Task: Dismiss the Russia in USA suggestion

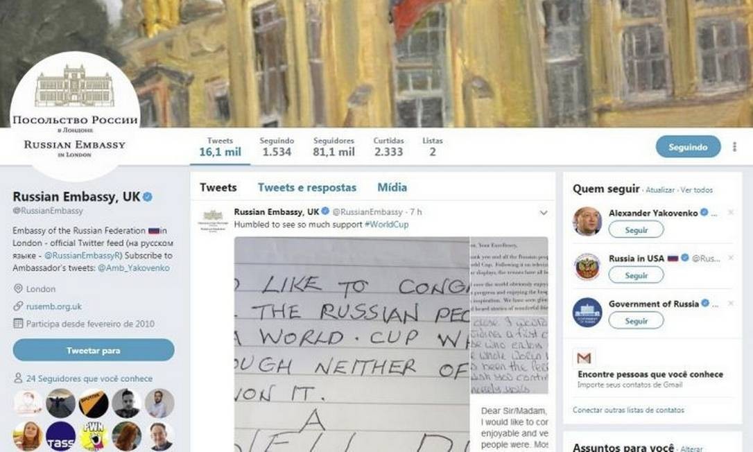Action: tap(730, 258)
